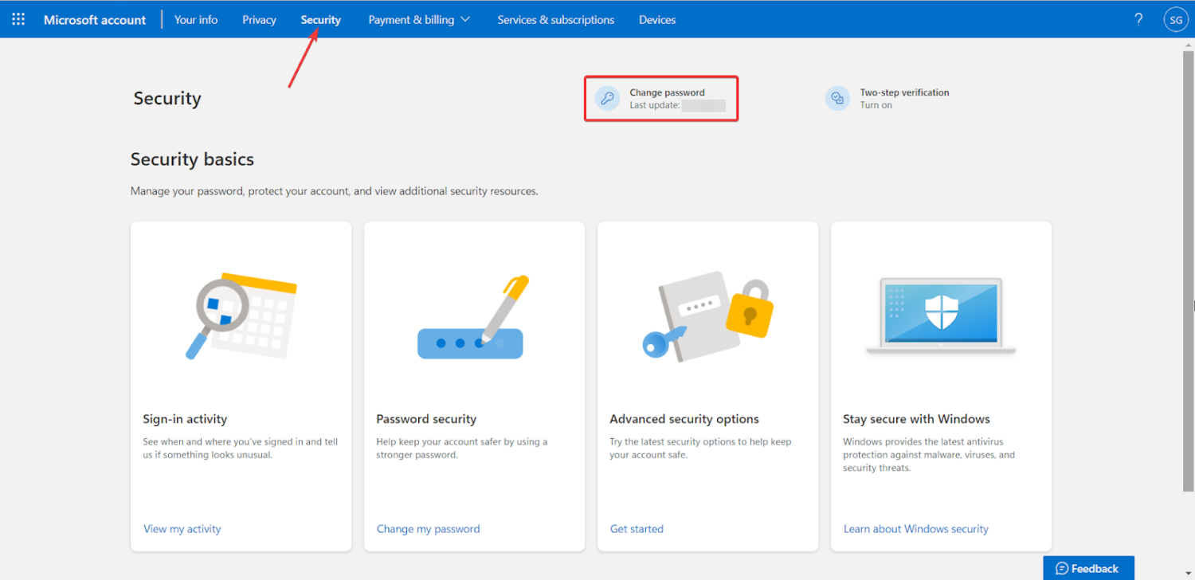Open Learn about Windows security link
The width and height of the screenshot is (1195, 580).
915,529
